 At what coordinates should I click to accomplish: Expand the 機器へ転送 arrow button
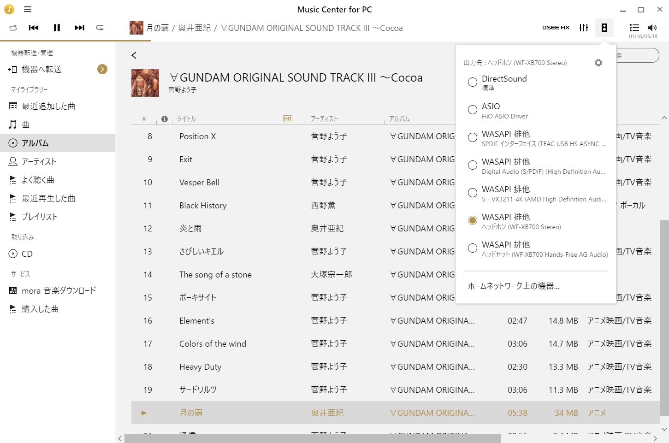coord(102,69)
